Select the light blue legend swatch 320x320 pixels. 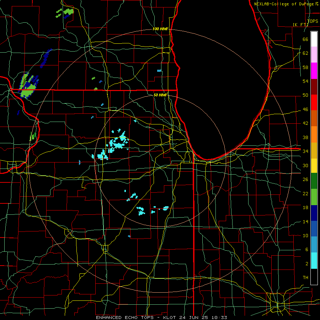tap(314, 245)
